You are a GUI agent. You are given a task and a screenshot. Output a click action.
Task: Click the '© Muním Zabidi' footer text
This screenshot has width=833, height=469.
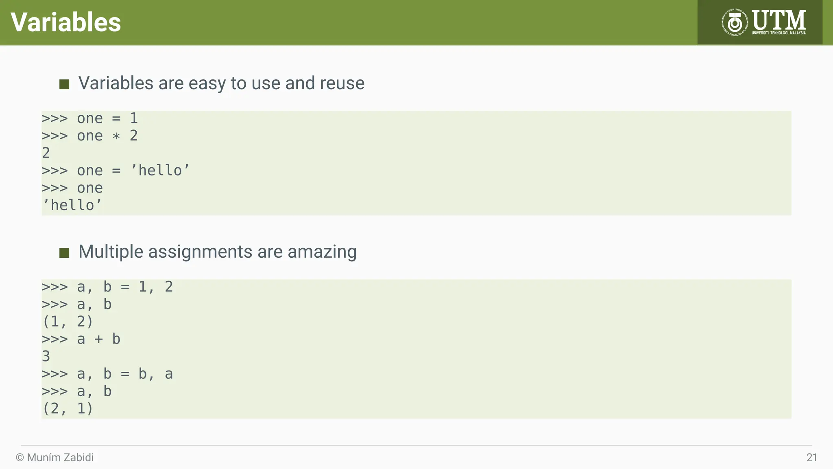55,458
